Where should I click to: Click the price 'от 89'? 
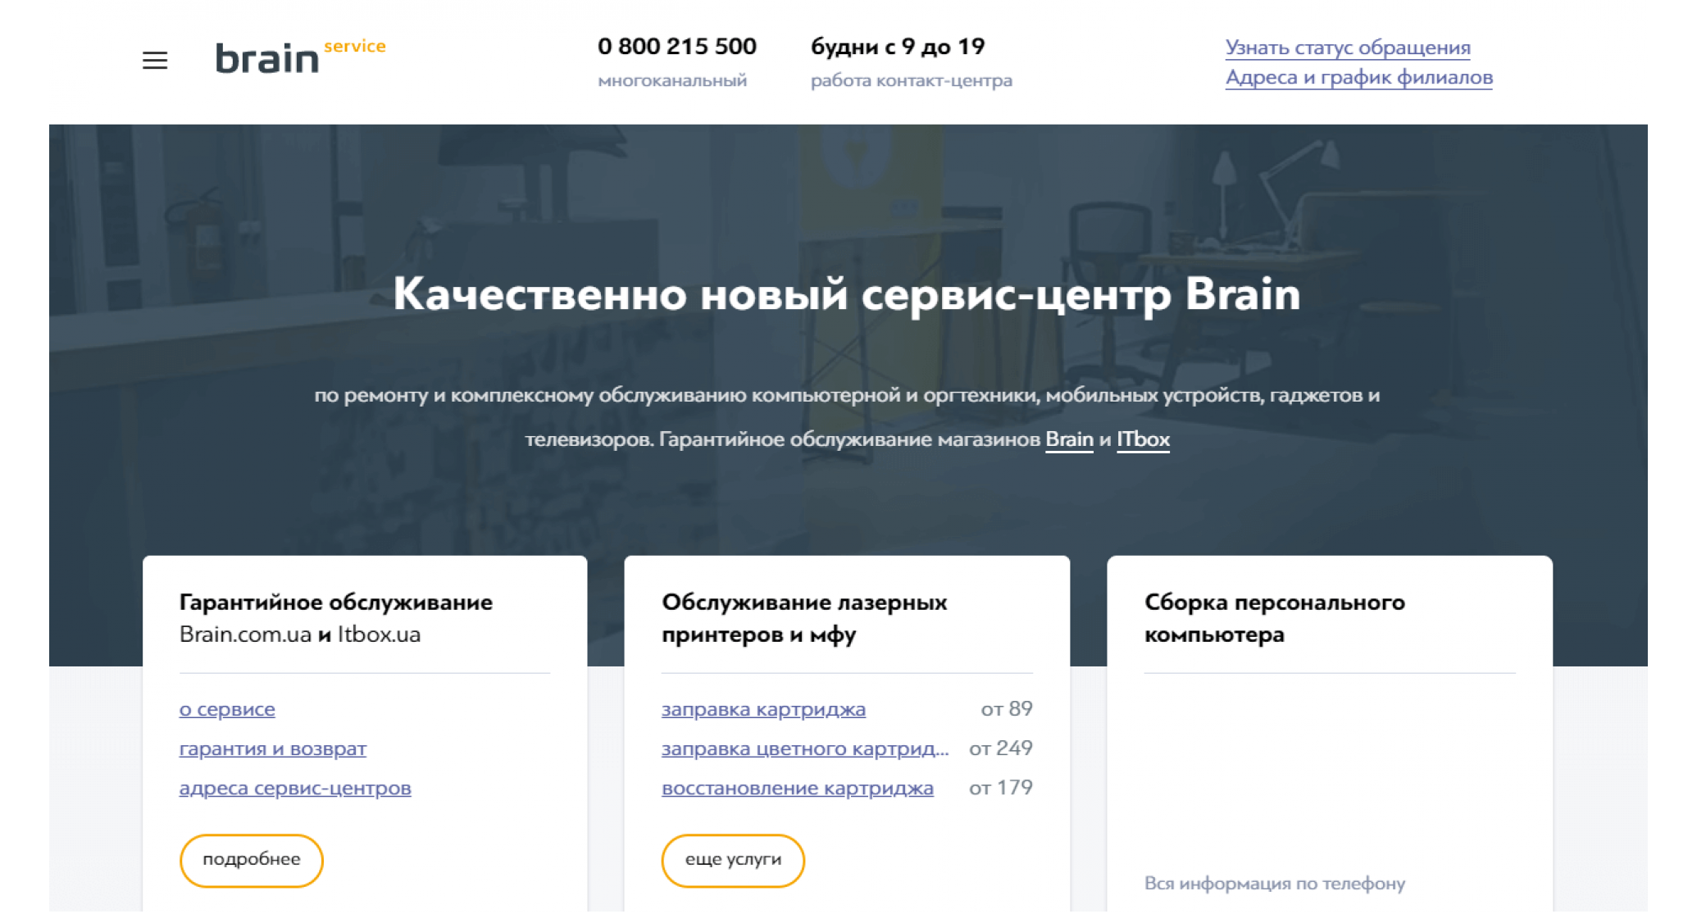point(1007,709)
